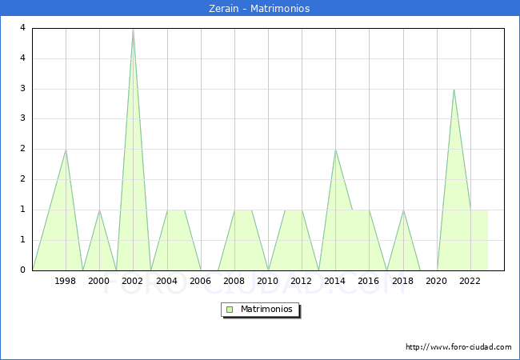This screenshot has width=520, height=360.
Task: Select the 2012 x-axis label
Action: tap(301, 281)
